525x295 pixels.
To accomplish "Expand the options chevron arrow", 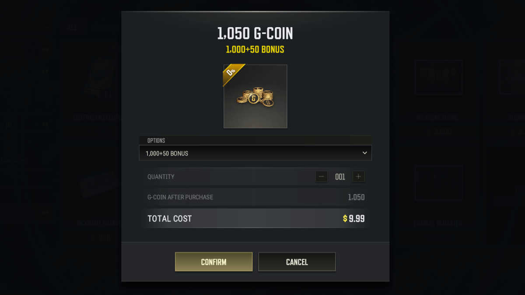I will 365,153.
